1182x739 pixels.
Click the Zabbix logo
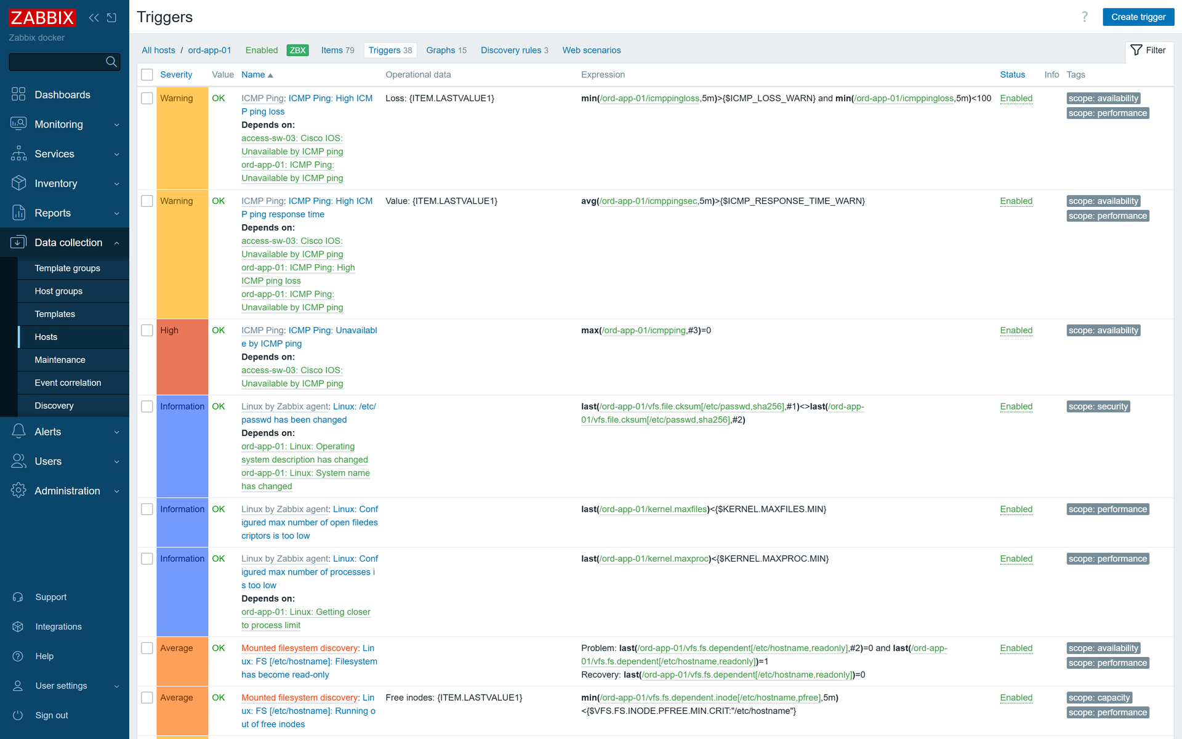tap(42, 18)
